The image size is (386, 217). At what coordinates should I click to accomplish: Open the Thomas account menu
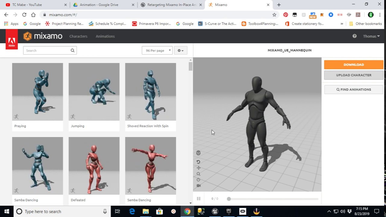click(x=371, y=36)
